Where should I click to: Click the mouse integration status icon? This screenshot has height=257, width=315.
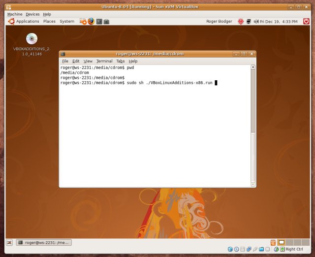(x=277, y=249)
